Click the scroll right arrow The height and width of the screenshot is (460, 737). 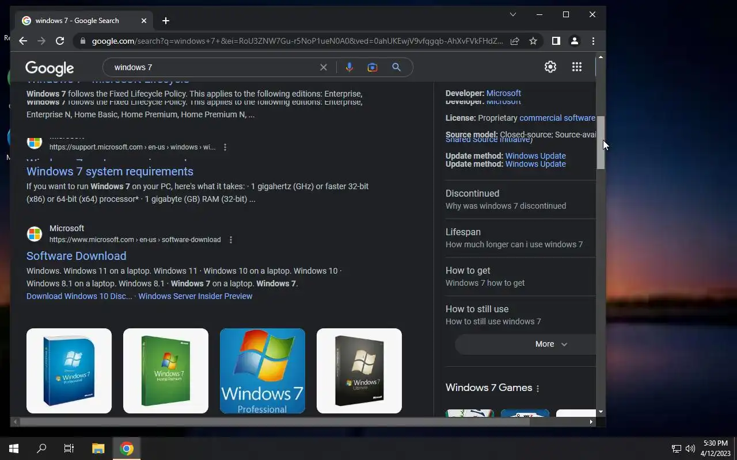(x=591, y=421)
